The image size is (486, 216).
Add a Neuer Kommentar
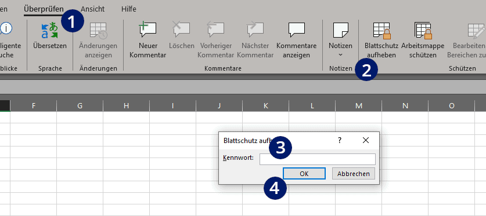pos(148,40)
